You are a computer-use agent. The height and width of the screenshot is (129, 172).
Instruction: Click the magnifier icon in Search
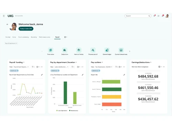pyautogui.click(x=149, y=16)
